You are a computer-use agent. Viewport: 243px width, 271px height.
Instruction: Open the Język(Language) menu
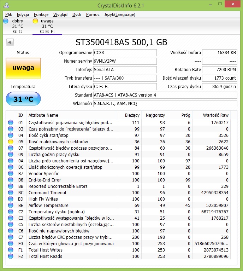[x=120, y=15]
